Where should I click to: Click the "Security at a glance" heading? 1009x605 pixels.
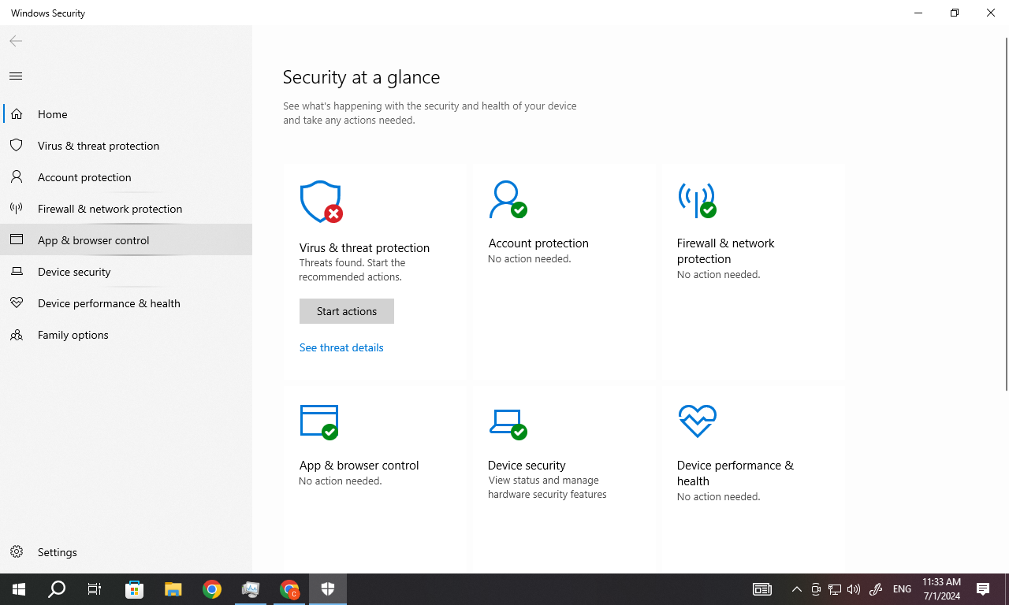(x=361, y=77)
